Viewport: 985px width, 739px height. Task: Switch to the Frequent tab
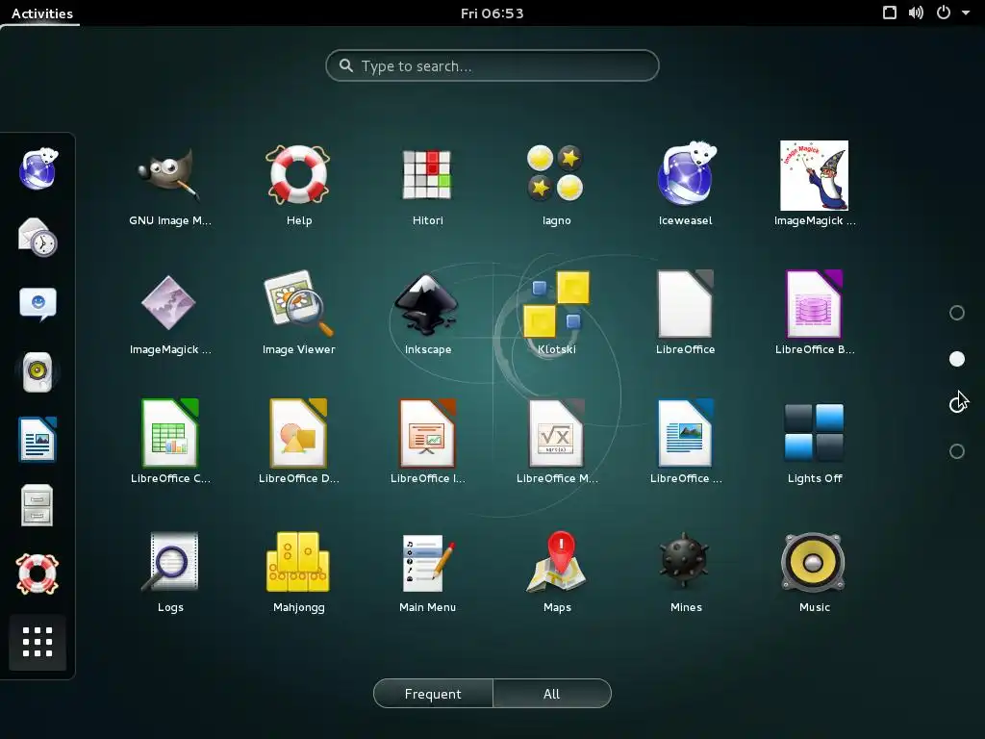(x=433, y=693)
